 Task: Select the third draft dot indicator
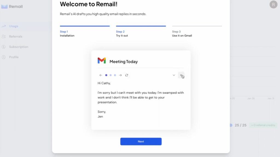115,75
